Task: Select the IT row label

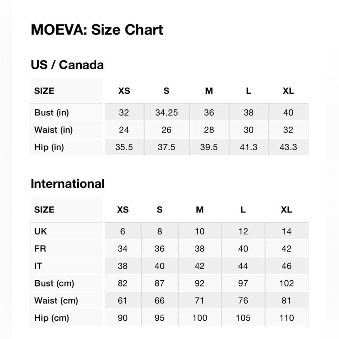Action: (x=38, y=266)
